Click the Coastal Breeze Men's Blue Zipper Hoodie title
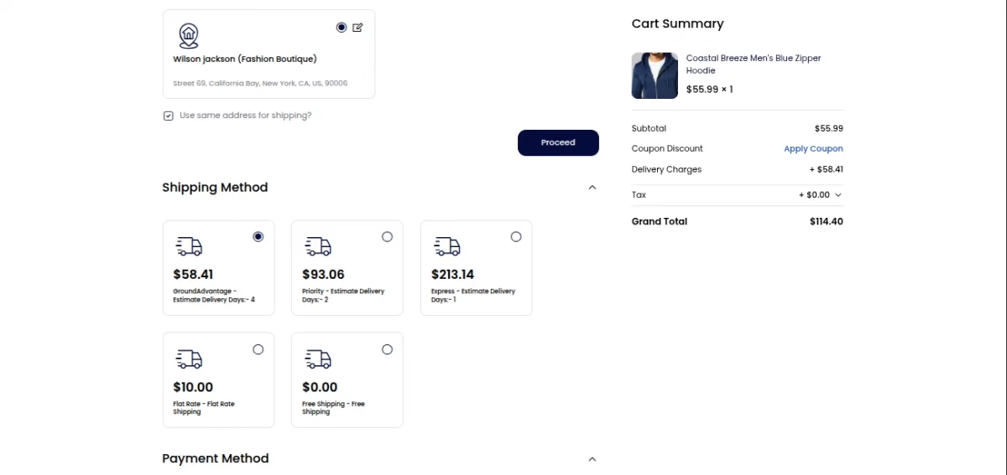Screen dimensions: 1007x475 [x=754, y=65]
